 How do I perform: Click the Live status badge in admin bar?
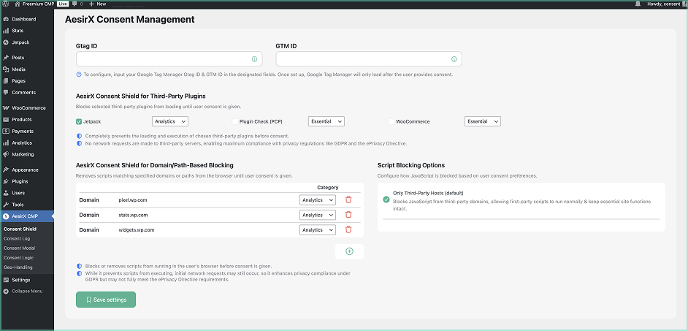62,4
